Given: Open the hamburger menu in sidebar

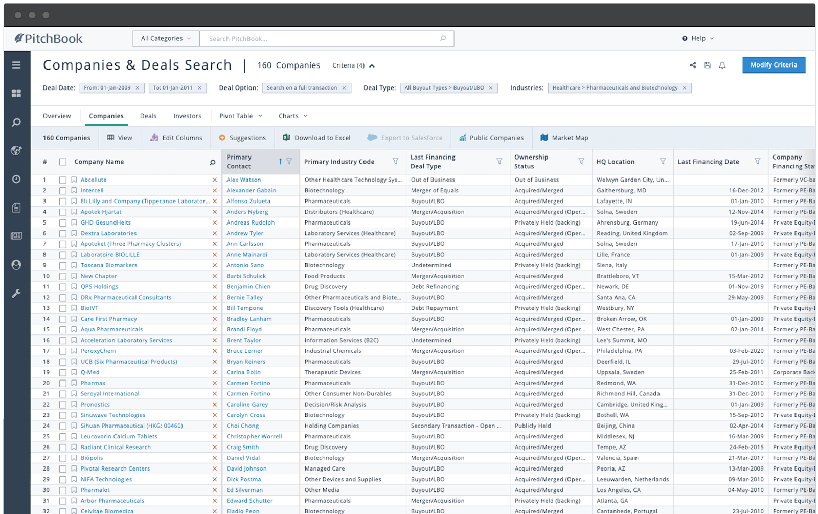Looking at the screenshot, I should (16, 65).
